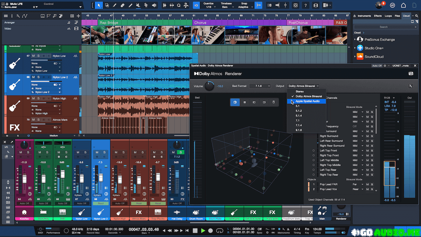421x237 pixels.
Task: Mute the Nylon High track
Action: coord(34,99)
